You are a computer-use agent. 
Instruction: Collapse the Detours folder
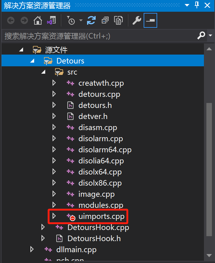(x=32, y=61)
